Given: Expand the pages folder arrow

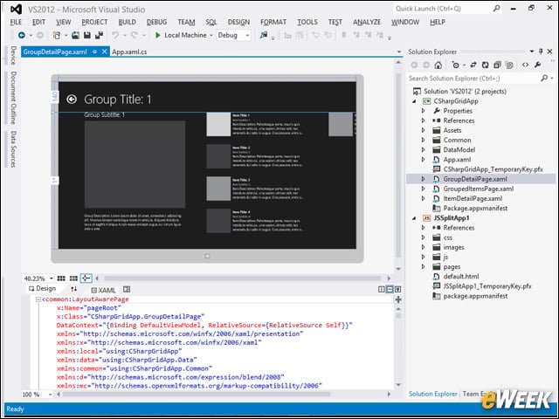Looking at the screenshot, I should point(423,267).
